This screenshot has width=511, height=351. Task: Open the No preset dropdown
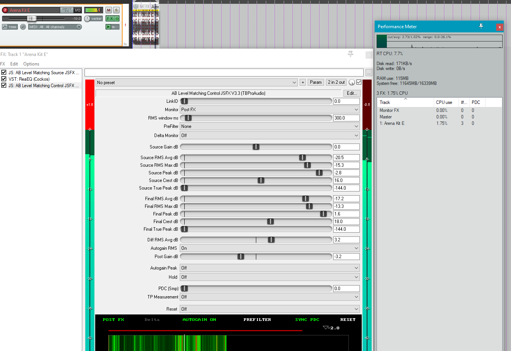point(196,83)
